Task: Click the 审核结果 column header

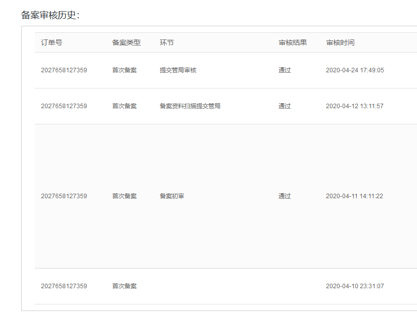Action: click(293, 42)
